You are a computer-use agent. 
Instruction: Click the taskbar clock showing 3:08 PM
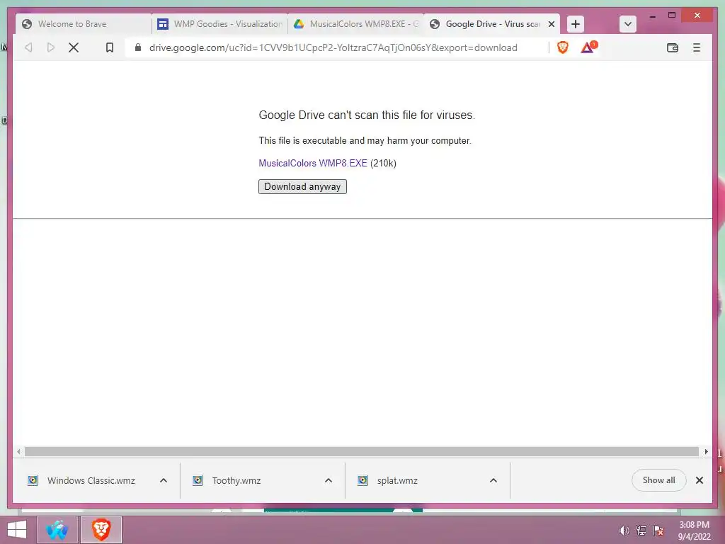tap(694, 531)
